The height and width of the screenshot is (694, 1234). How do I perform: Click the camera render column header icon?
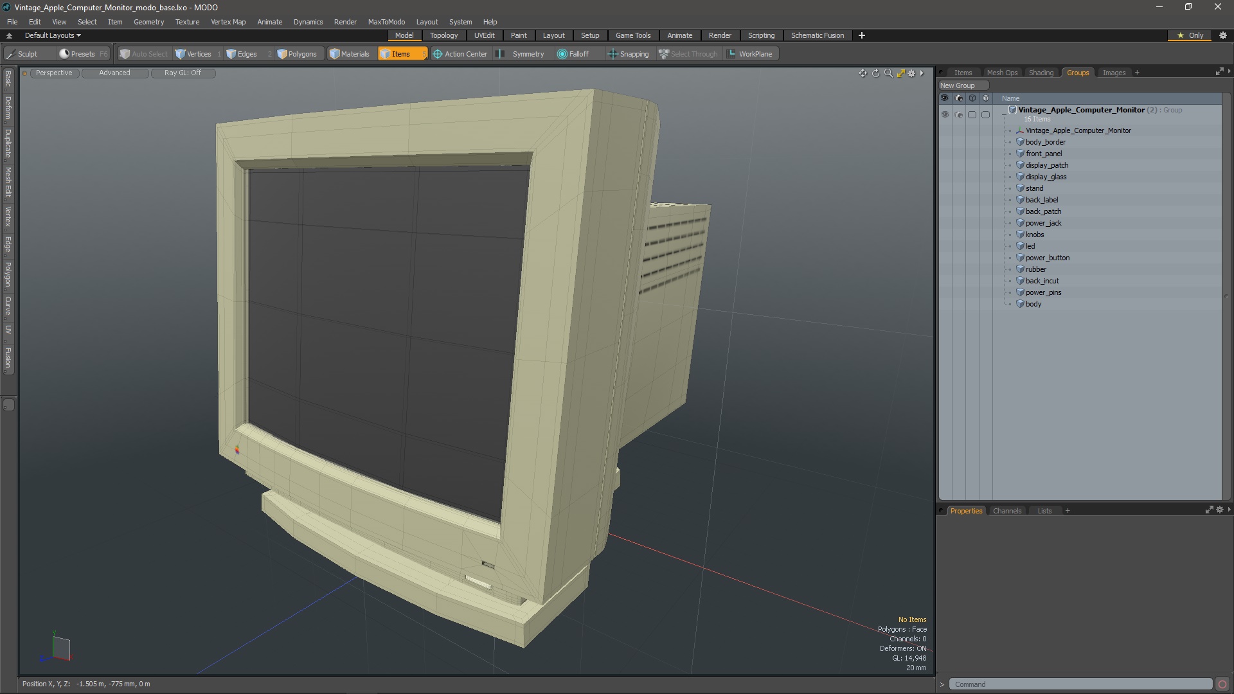(958, 98)
